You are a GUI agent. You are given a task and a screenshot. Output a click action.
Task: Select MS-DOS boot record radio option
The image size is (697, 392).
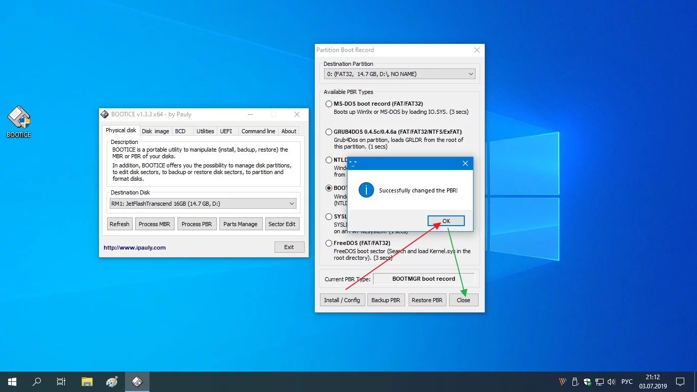(x=329, y=104)
